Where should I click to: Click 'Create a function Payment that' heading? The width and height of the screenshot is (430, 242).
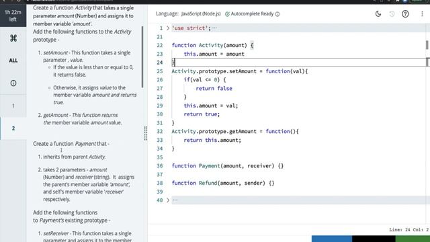pos(71,143)
